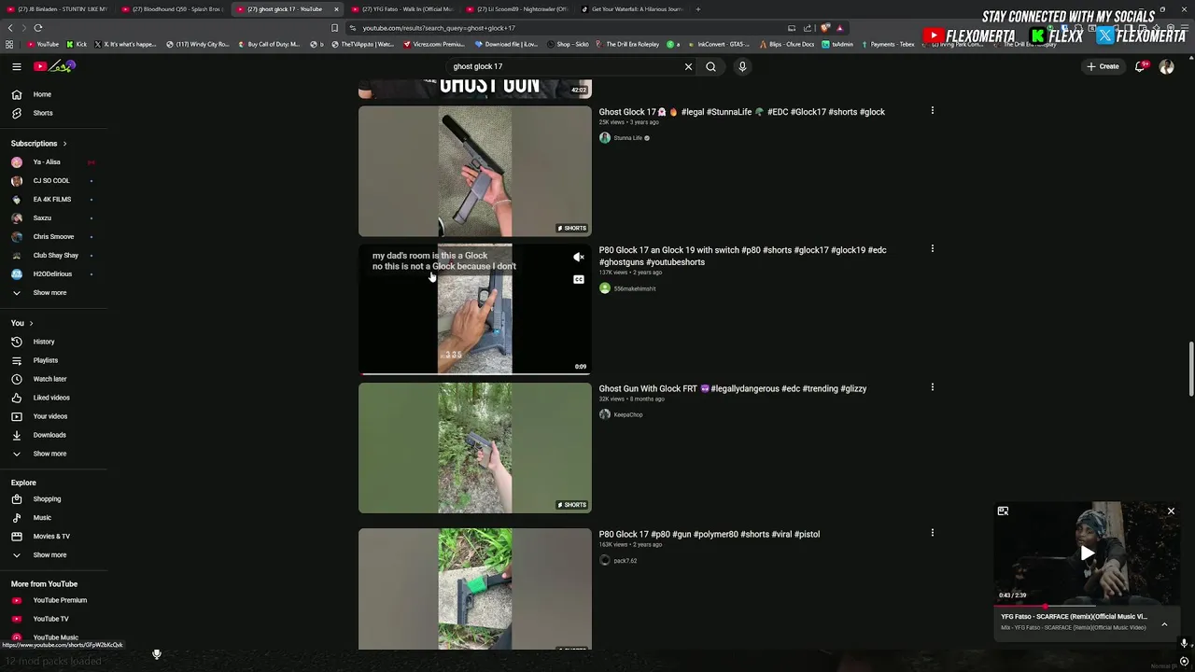Open Chris Smoove subscription channel
Viewport: 1195px width, 672px height.
(54, 237)
